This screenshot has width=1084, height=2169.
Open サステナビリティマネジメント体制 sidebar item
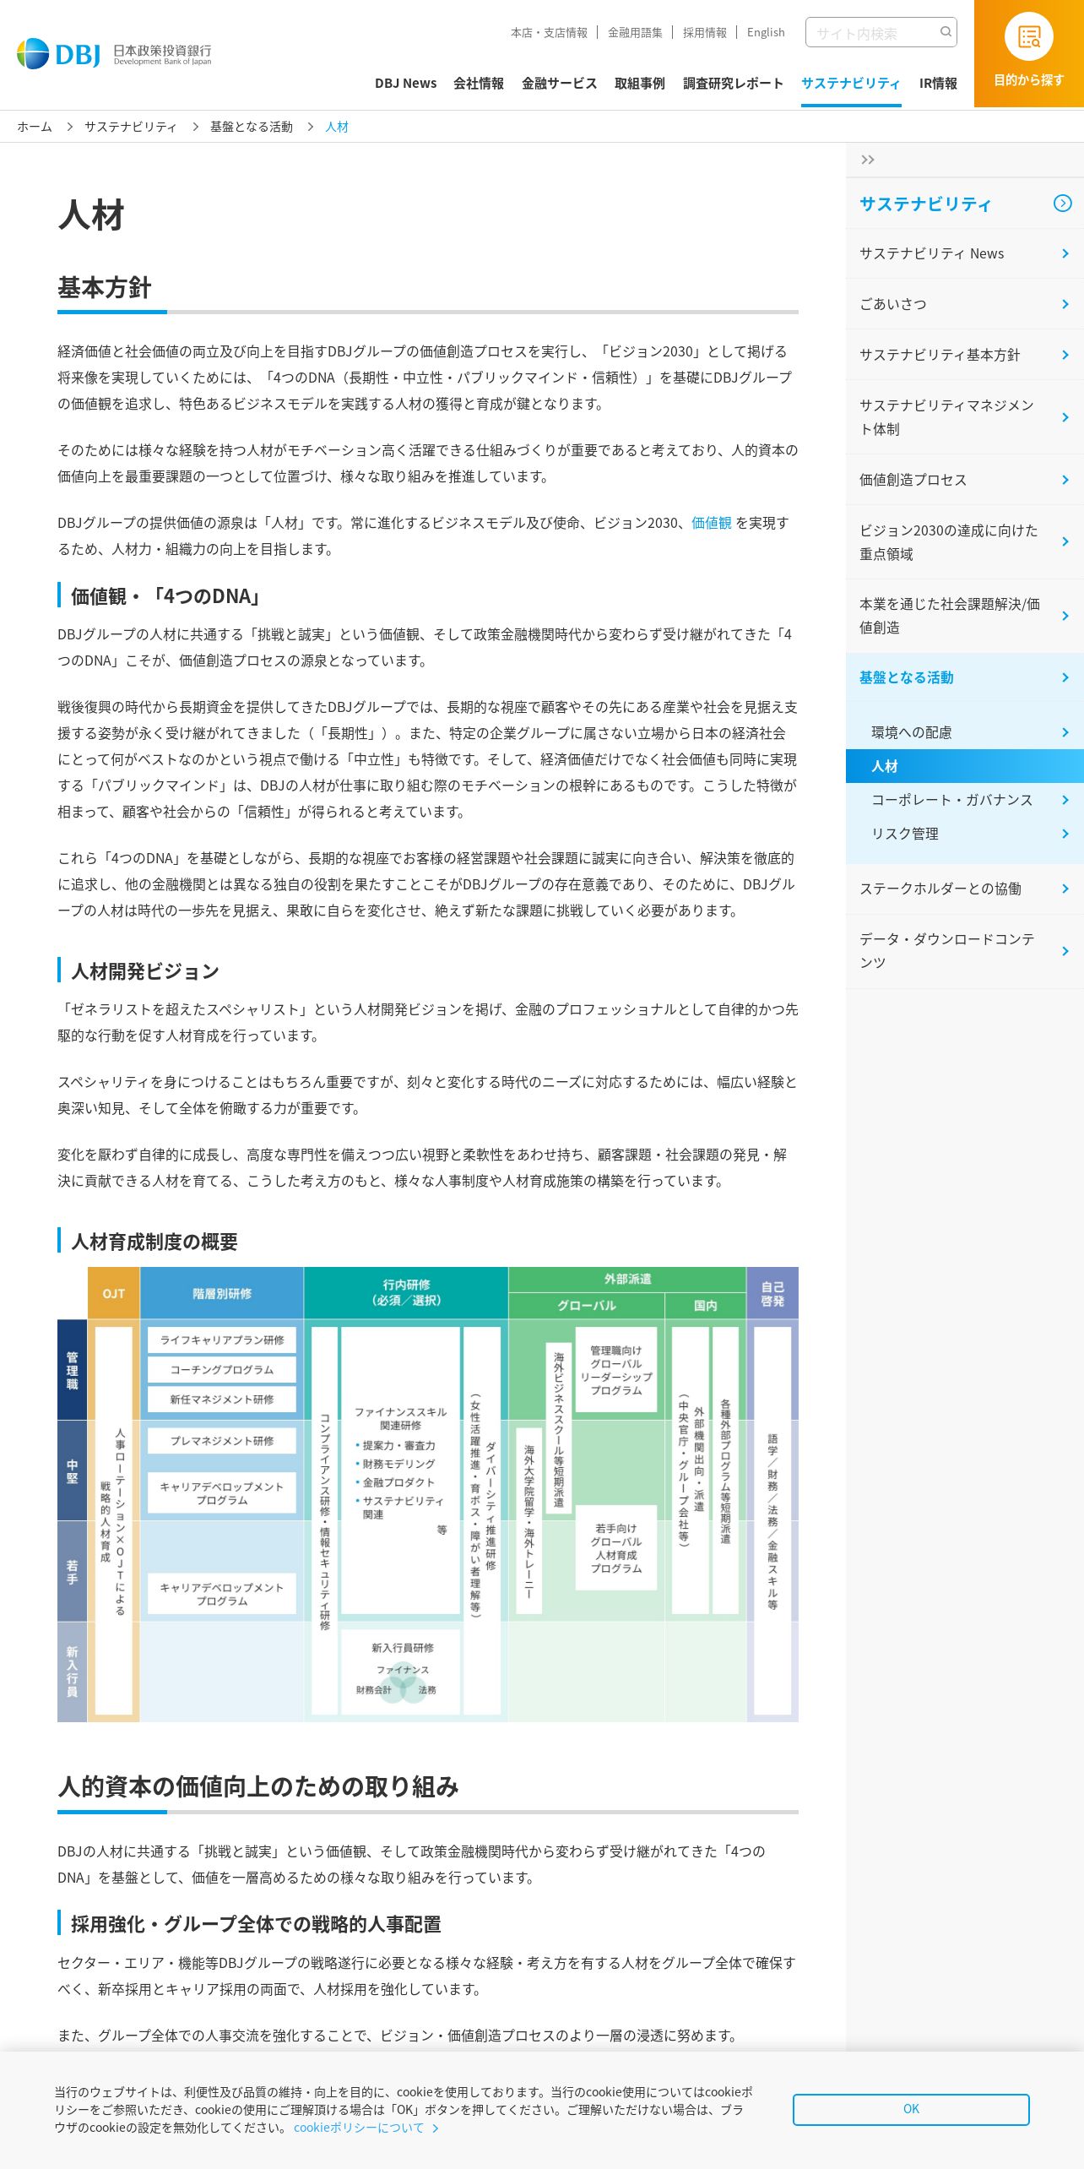coord(965,417)
